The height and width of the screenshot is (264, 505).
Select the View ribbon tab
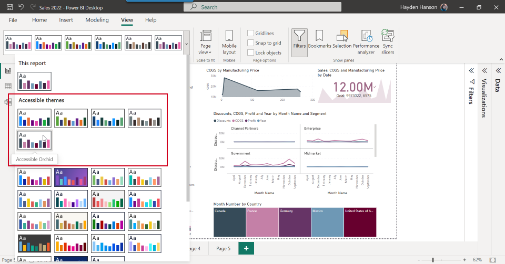[x=127, y=20]
